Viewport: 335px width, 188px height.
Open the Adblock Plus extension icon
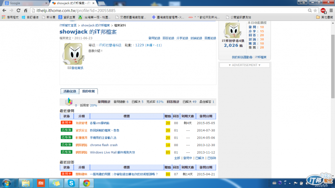[x=323, y=10]
